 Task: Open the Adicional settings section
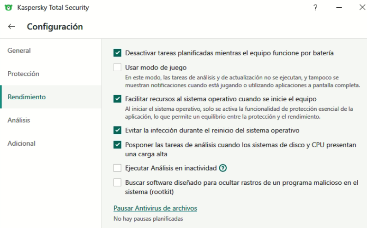tap(21, 143)
